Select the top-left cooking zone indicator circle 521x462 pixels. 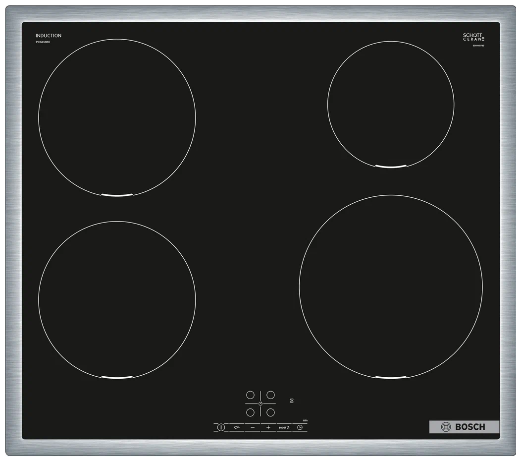251,395
